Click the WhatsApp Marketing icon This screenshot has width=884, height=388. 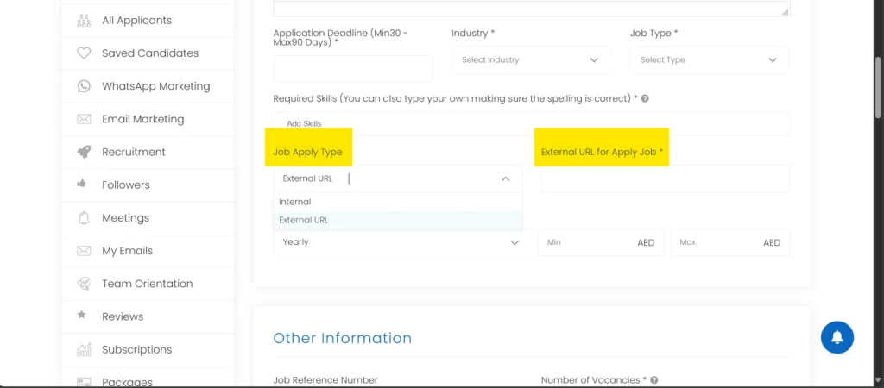pyautogui.click(x=84, y=86)
